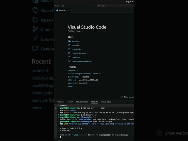This screenshot has height=141, width=188.
Task: Click 'node_modules' in the terminal listing
Action: (85, 120)
